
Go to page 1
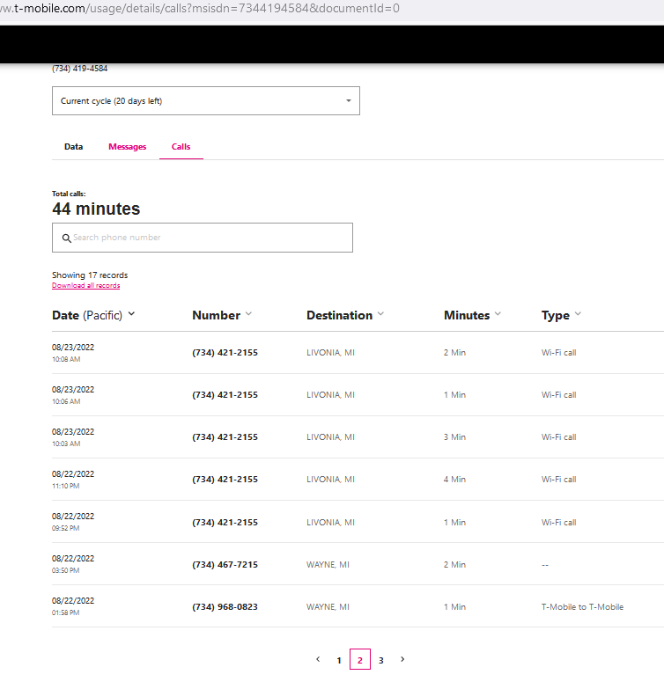339,660
